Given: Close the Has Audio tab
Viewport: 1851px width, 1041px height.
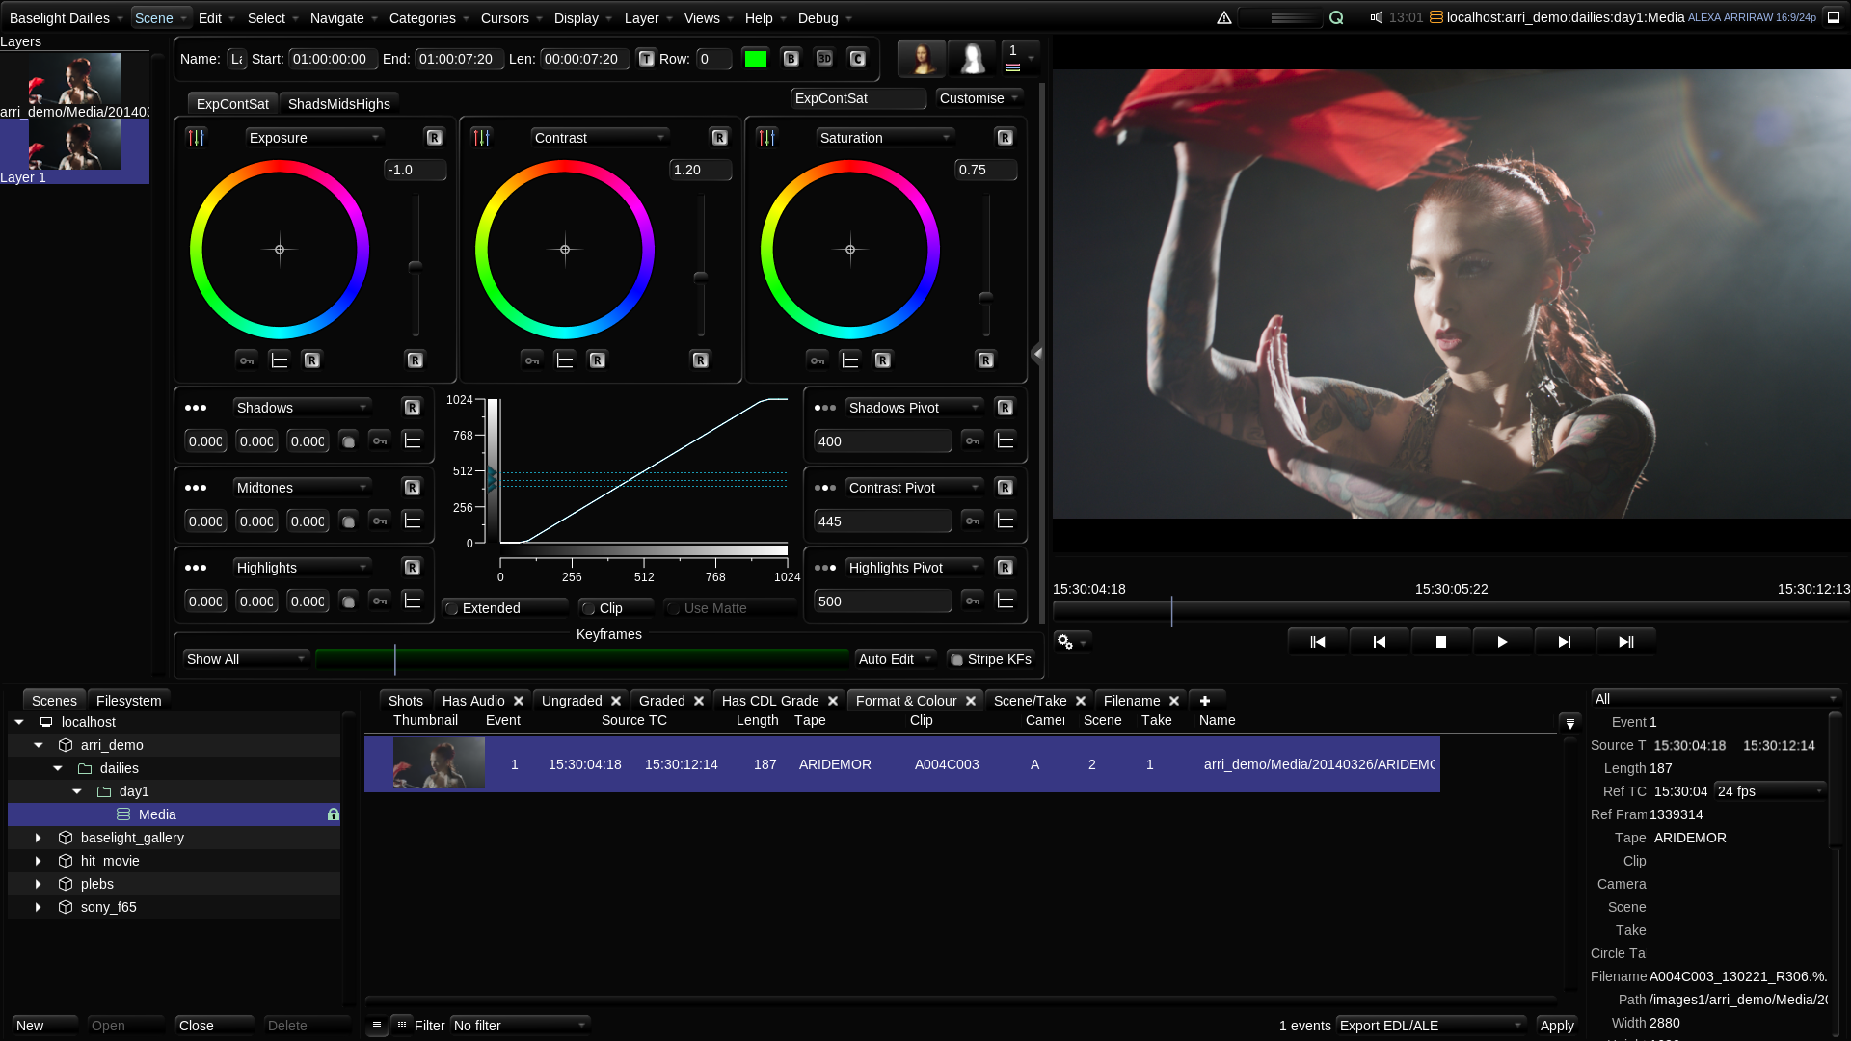Looking at the screenshot, I should click(519, 701).
